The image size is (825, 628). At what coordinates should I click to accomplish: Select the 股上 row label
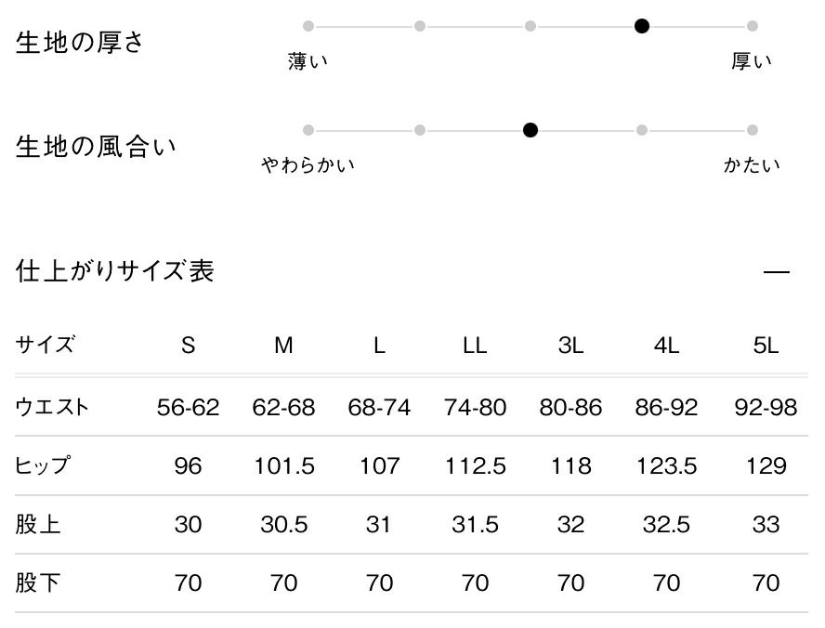pyautogui.click(x=38, y=525)
